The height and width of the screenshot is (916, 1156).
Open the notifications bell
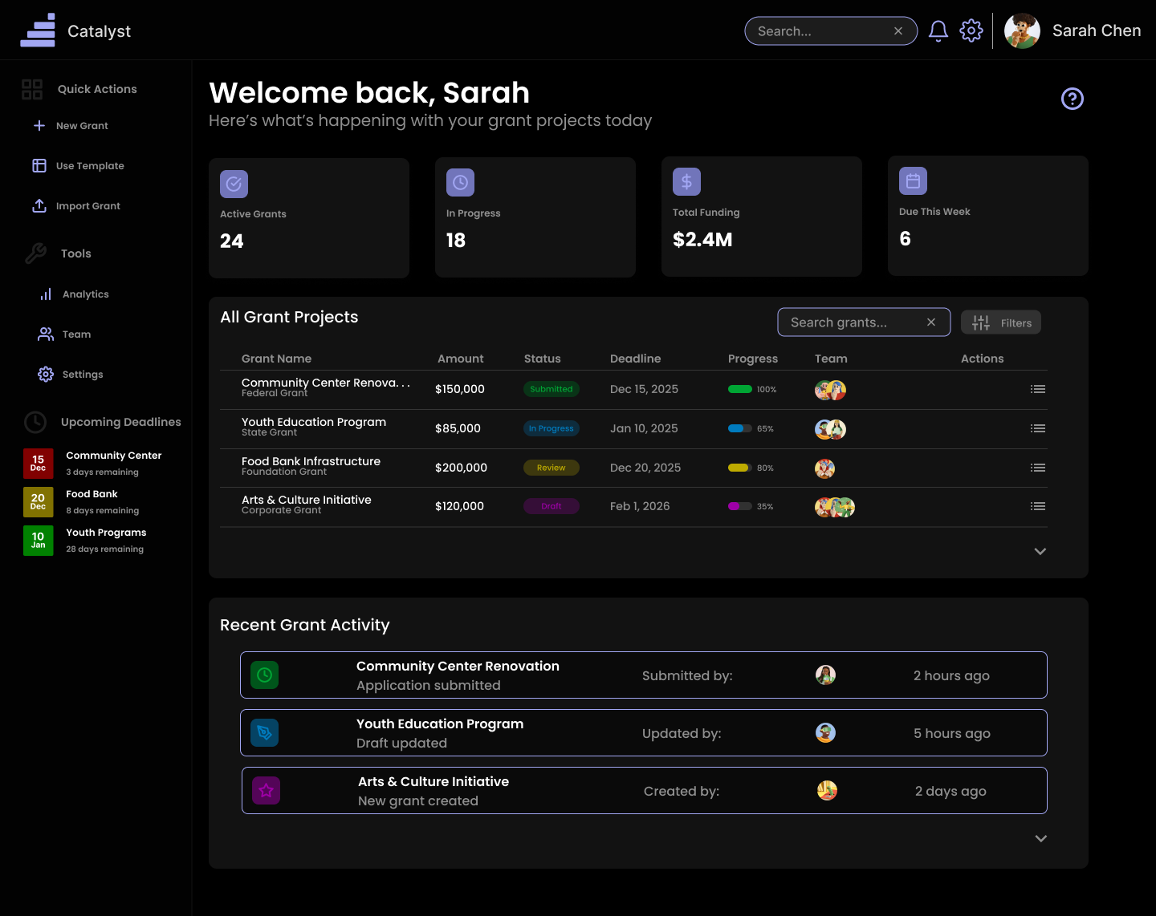[938, 31]
